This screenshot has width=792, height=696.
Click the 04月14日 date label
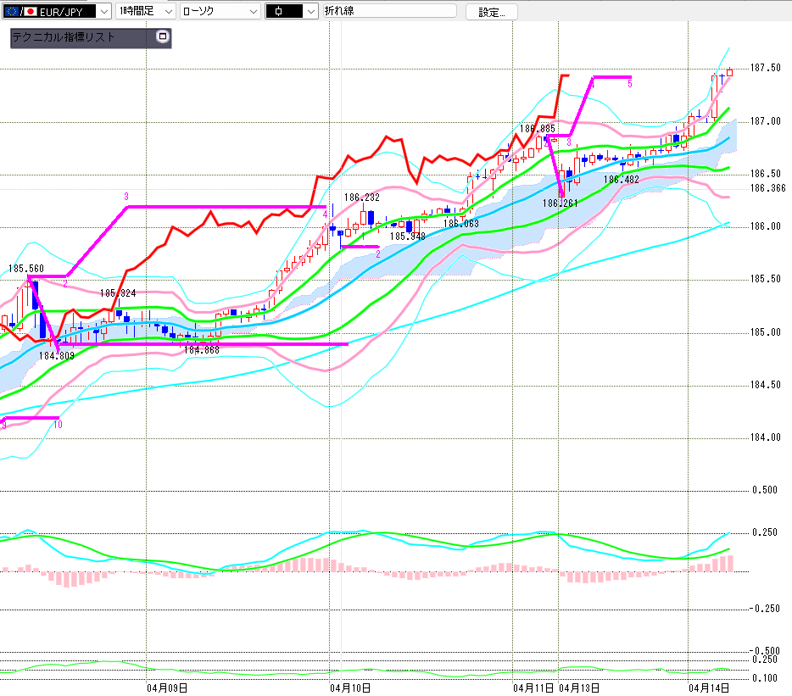click(x=709, y=688)
